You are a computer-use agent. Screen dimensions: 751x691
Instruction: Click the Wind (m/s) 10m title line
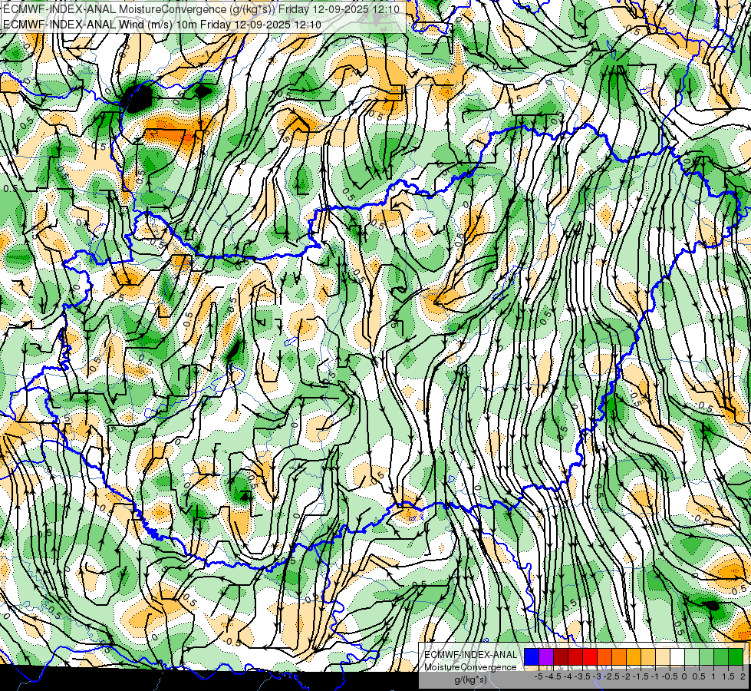162,25
